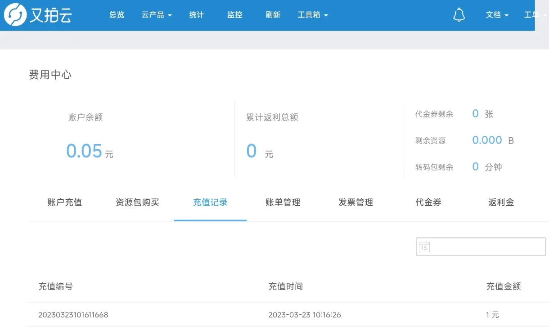Image resolution: width=549 pixels, height=335 pixels.
Task: Switch to the 代金券 tab
Action: tap(428, 202)
